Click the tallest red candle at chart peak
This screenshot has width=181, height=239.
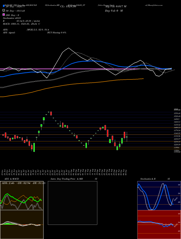coord(51,114)
